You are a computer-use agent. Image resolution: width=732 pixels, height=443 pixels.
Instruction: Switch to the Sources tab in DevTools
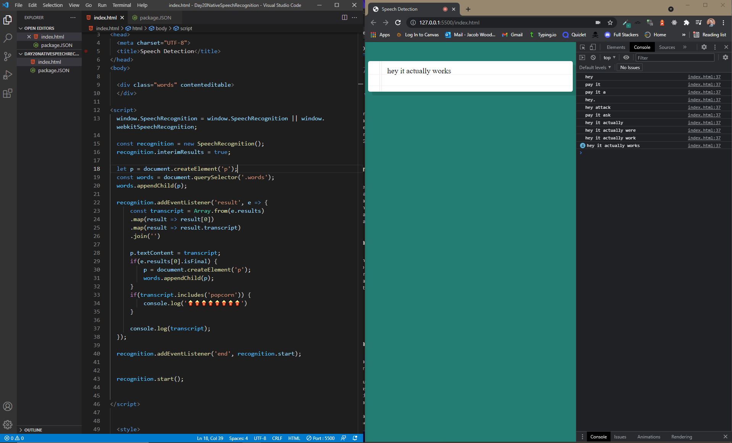tap(667, 47)
